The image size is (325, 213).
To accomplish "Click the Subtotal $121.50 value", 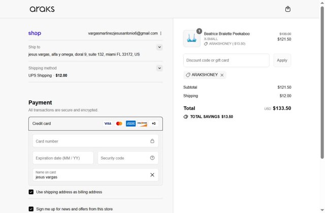I will point(284,87).
